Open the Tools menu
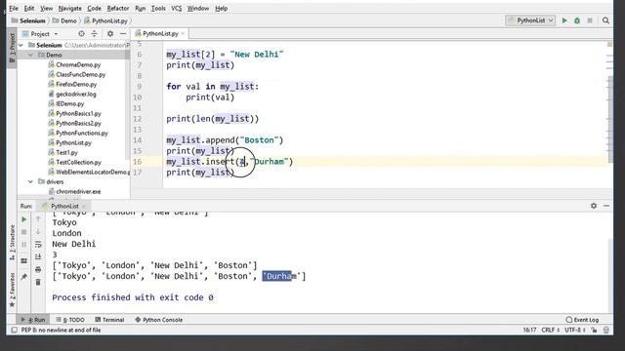 point(158,8)
